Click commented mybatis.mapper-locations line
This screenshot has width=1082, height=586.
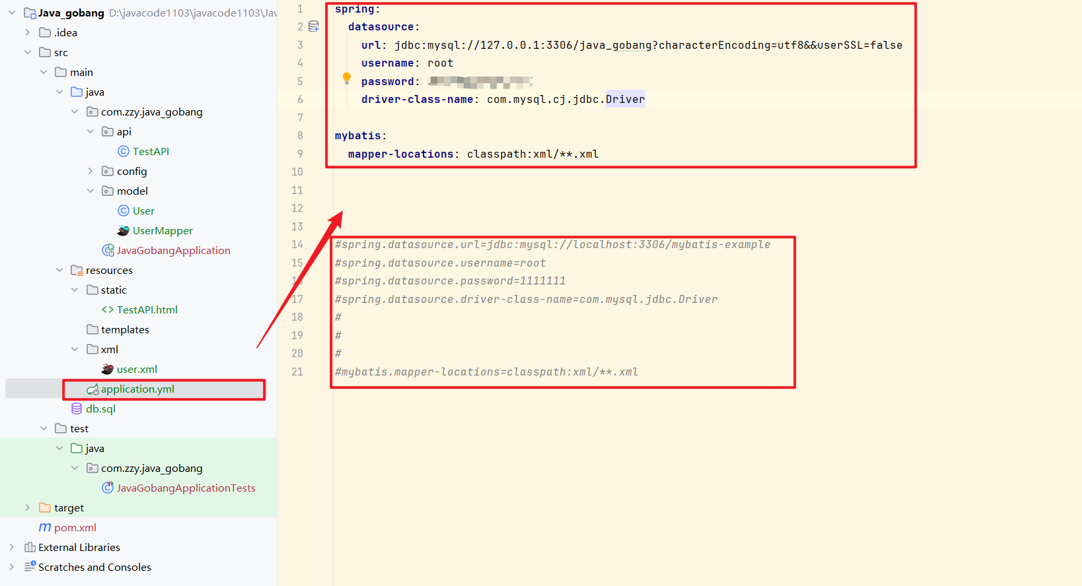[486, 372]
